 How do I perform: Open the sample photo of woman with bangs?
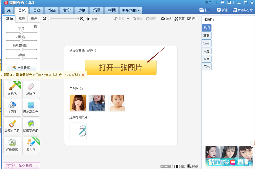coord(78,103)
